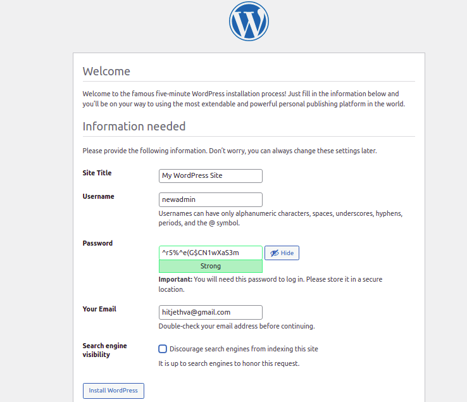
Task: Click the Your Email label
Action: (x=99, y=309)
